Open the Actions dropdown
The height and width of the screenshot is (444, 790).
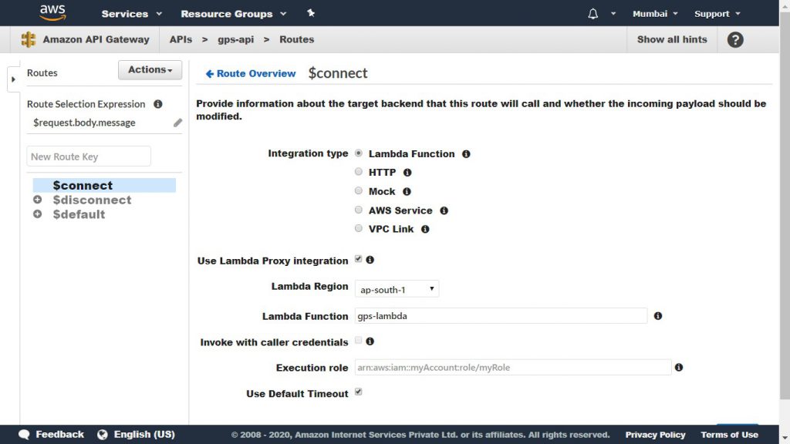150,69
